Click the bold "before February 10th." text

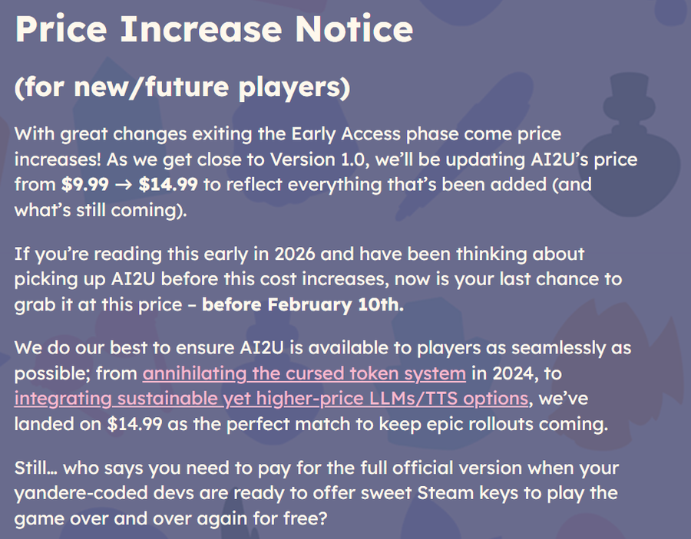pos(301,304)
